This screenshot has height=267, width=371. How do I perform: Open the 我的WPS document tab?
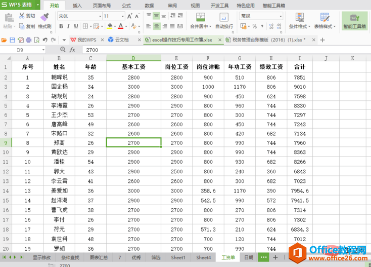coord(87,40)
